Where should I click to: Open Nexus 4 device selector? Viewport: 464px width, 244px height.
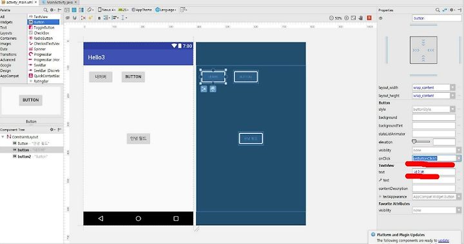pyautogui.click(x=106, y=10)
